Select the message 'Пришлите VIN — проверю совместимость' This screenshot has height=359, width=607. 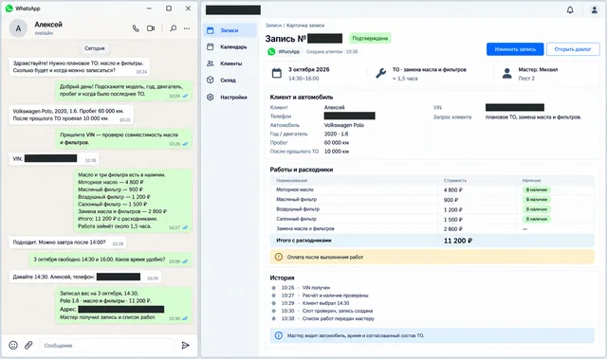click(123, 138)
